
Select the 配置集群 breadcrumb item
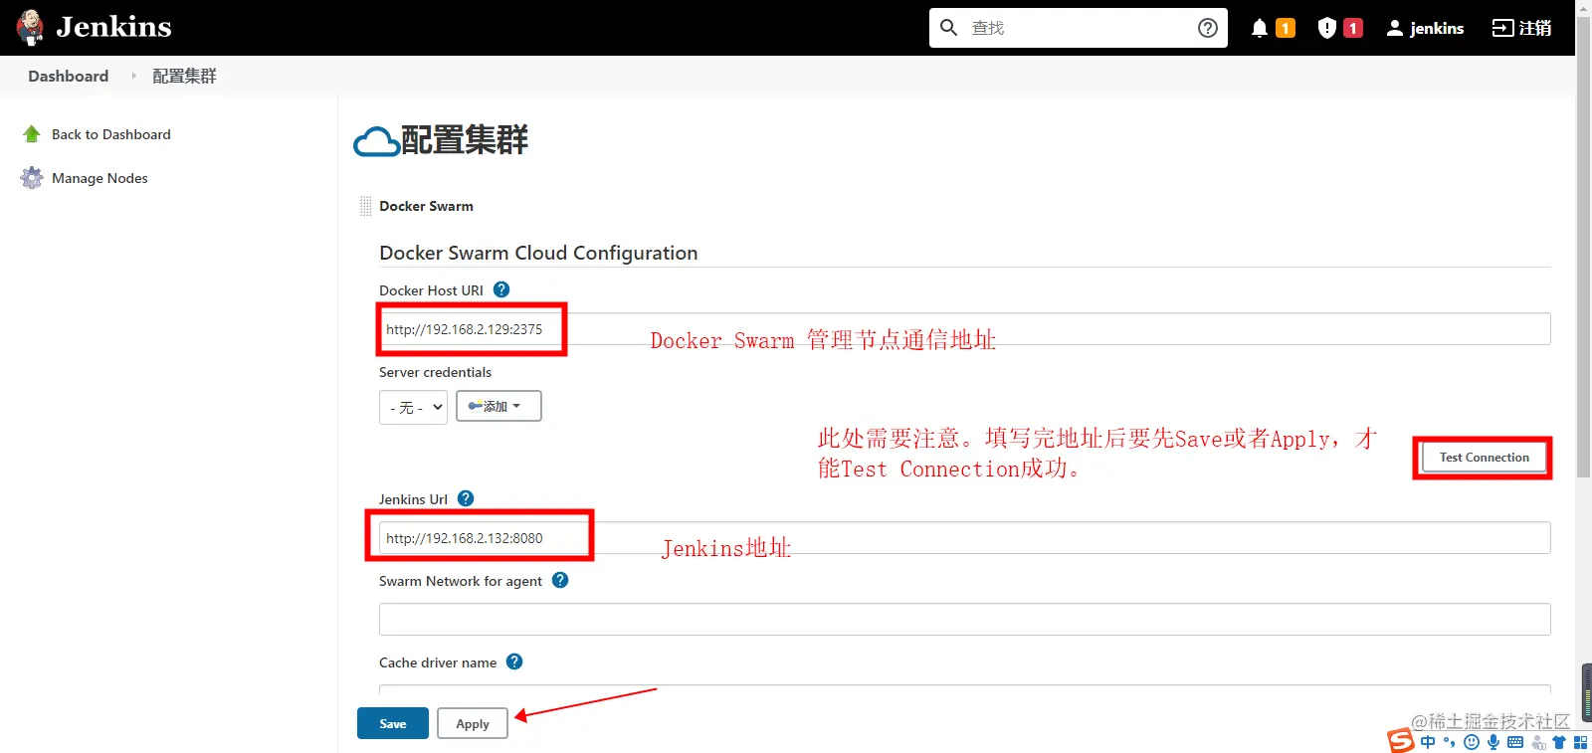tap(184, 76)
